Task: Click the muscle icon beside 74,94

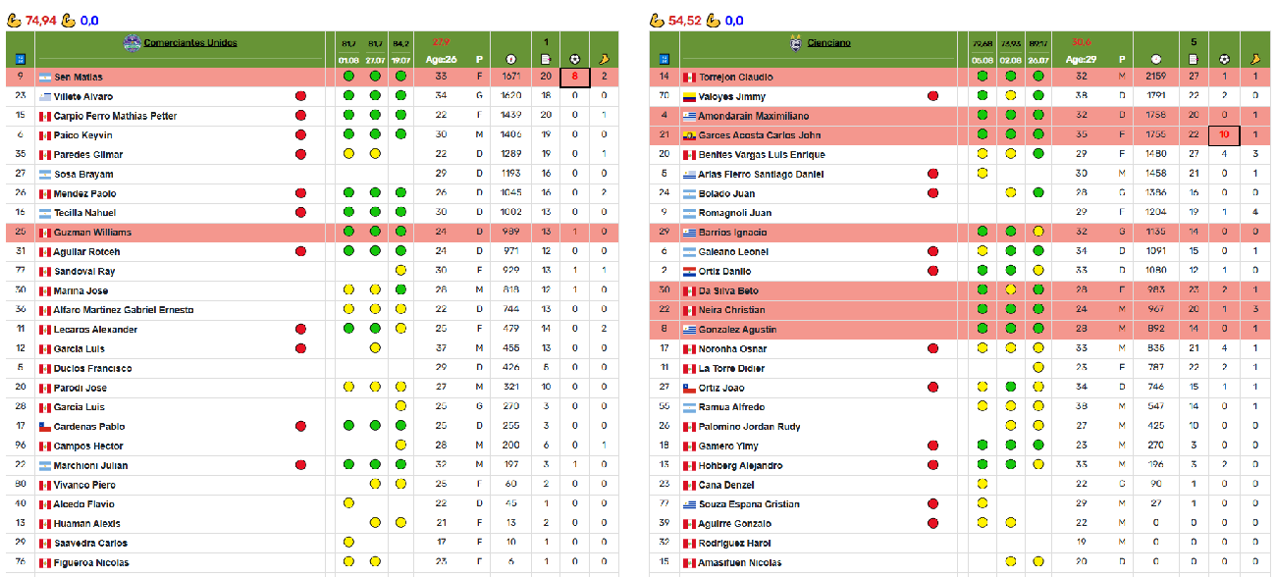Action: pyautogui.click(x=14, y=20)
